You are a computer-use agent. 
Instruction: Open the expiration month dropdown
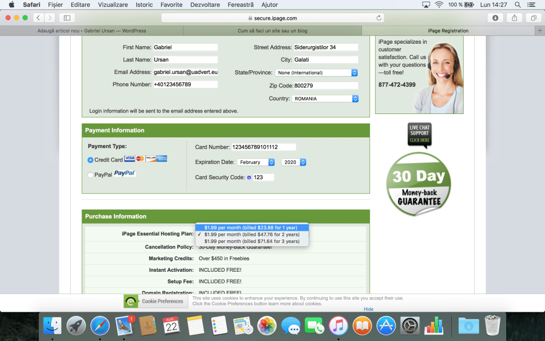(256, 163)
